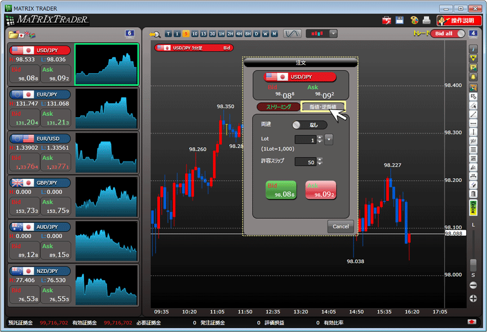Open the EUR/USD mini chart thumbnail
487x332 pixels.
click(x=106, y=153)
